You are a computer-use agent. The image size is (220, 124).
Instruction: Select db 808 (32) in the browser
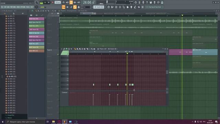12,76
